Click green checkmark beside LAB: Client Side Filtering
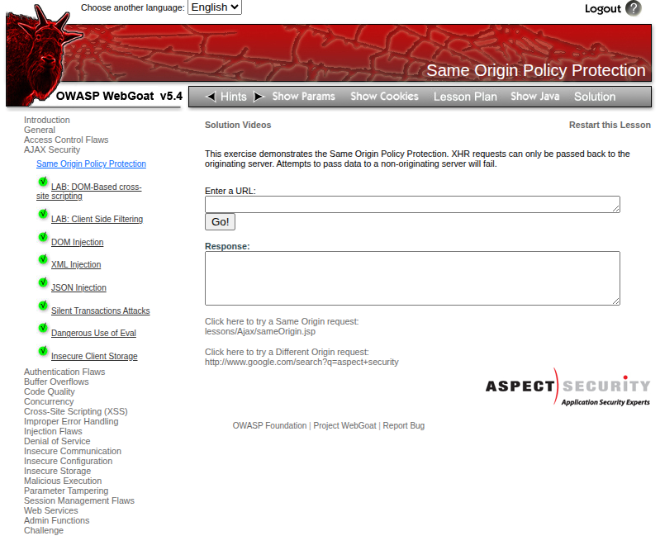The width and height of the screenshot is (660, 550). coord(43,214)
